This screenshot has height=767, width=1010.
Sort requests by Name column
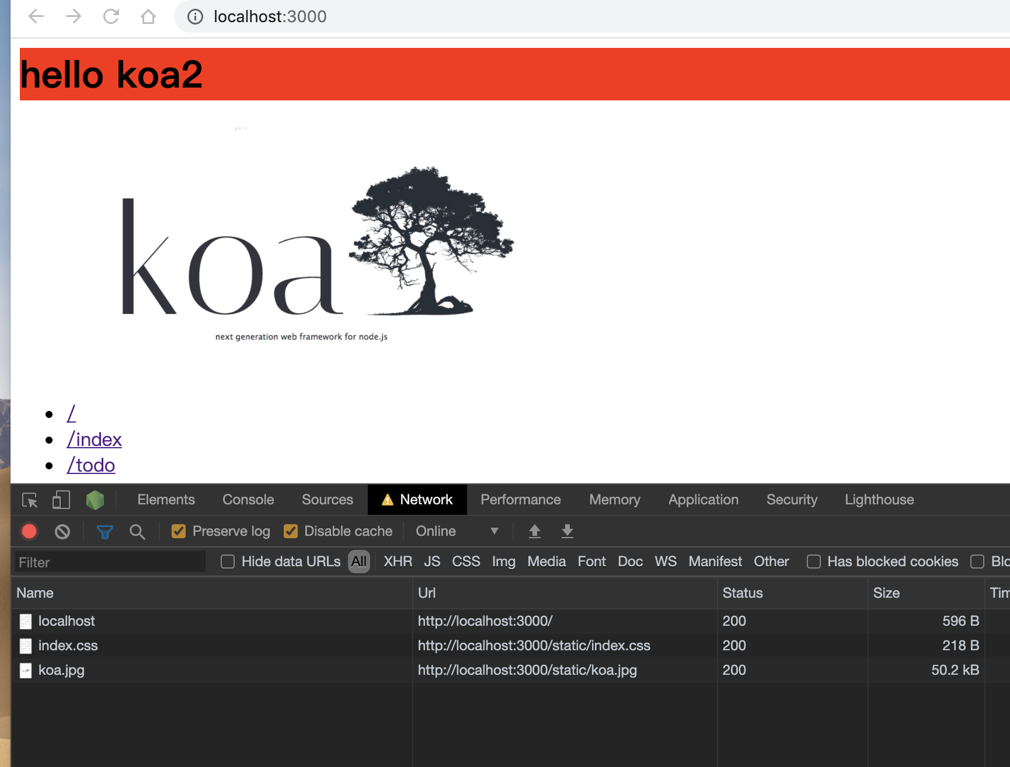click(212, 593)
